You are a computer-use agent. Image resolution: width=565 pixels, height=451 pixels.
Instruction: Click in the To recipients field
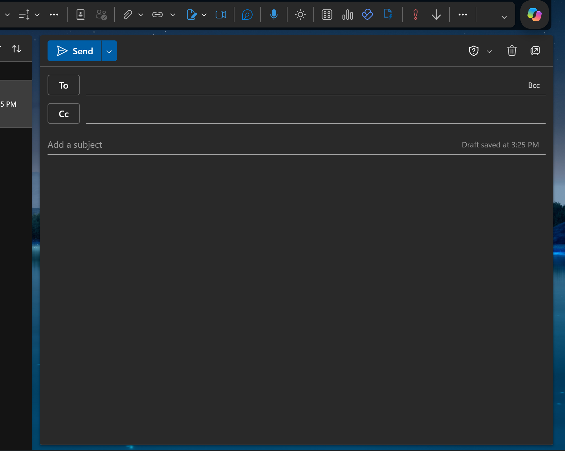304,85
